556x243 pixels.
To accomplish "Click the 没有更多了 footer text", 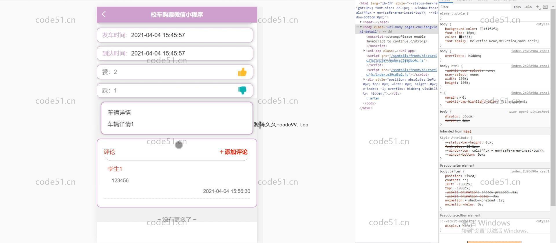I will point(177,220).
